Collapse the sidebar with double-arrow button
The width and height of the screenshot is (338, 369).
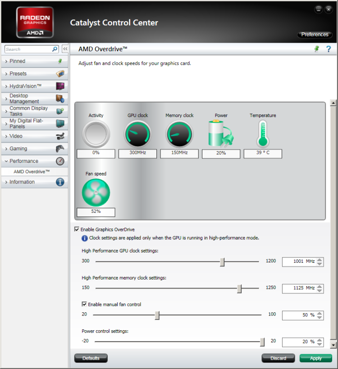(65, 49)
